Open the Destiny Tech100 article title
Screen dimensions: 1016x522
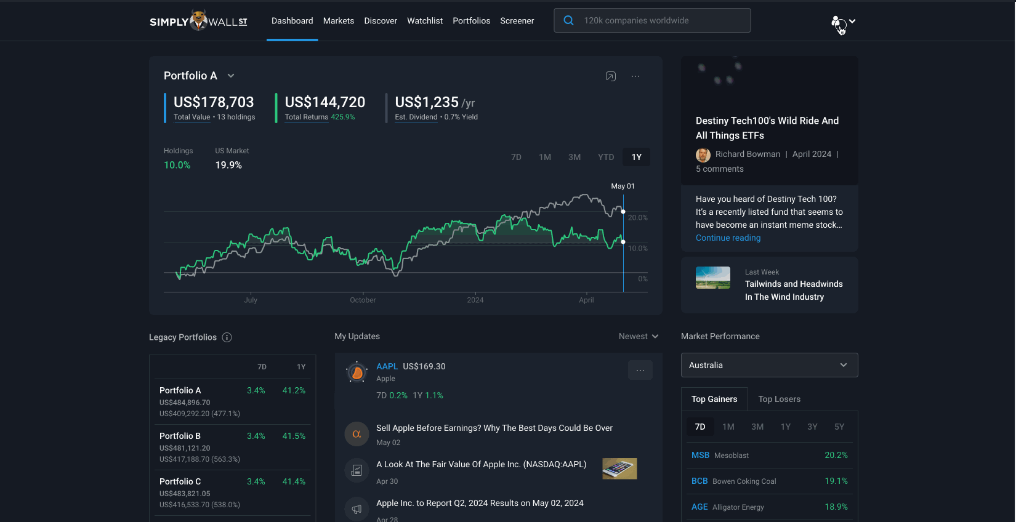tap(767, 128)
